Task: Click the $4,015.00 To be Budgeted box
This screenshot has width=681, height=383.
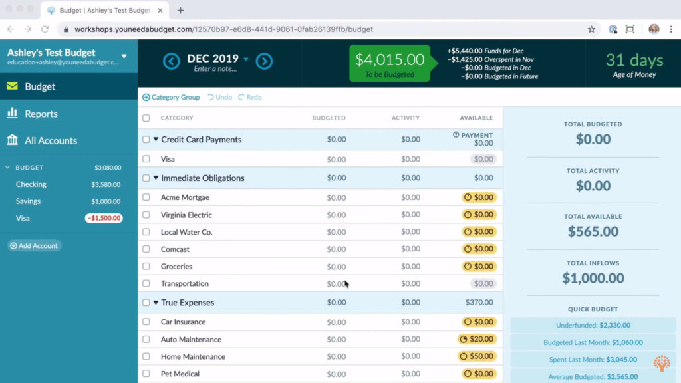Action: click(x=390, y=63)
